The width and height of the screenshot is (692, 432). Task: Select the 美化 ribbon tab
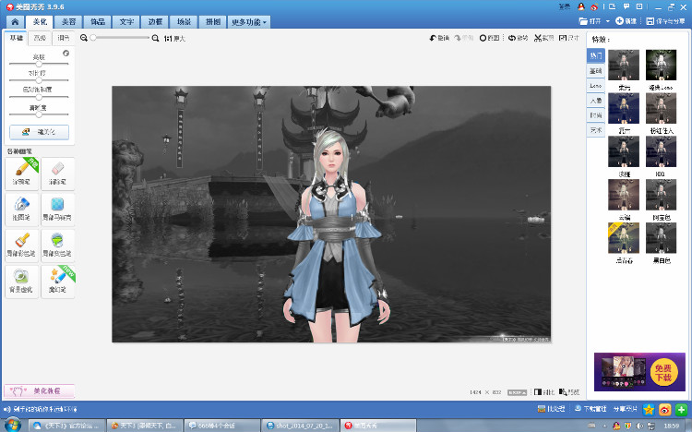click(x=40, y=21)
